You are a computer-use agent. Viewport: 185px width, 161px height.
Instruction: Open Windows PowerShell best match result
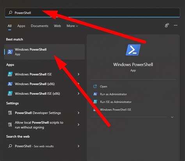(x=44, y=52)
